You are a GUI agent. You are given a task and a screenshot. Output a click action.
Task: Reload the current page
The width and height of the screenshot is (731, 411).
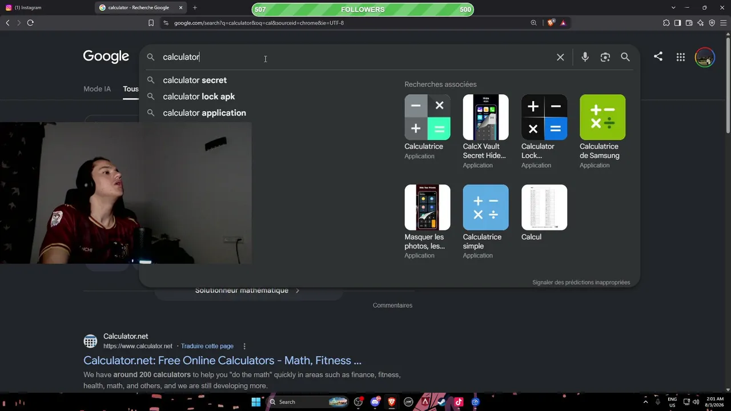point(30,23)
